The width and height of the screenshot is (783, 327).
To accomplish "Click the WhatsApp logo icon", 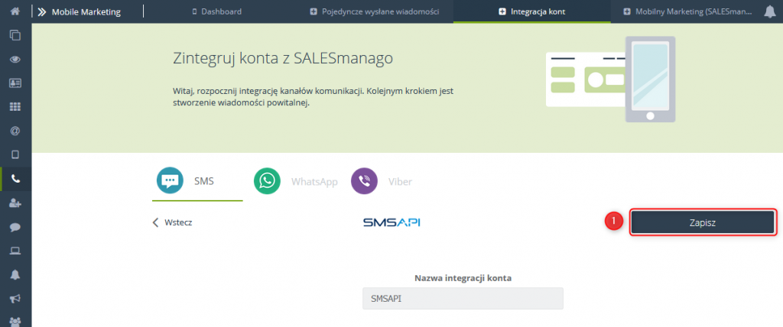I will (x=267, y=180).
